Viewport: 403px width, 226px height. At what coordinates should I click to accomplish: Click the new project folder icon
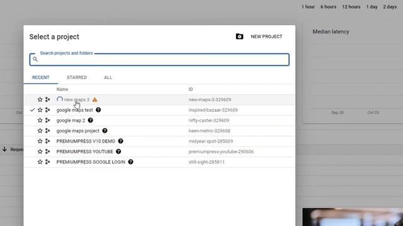click(x=239, y=36)
